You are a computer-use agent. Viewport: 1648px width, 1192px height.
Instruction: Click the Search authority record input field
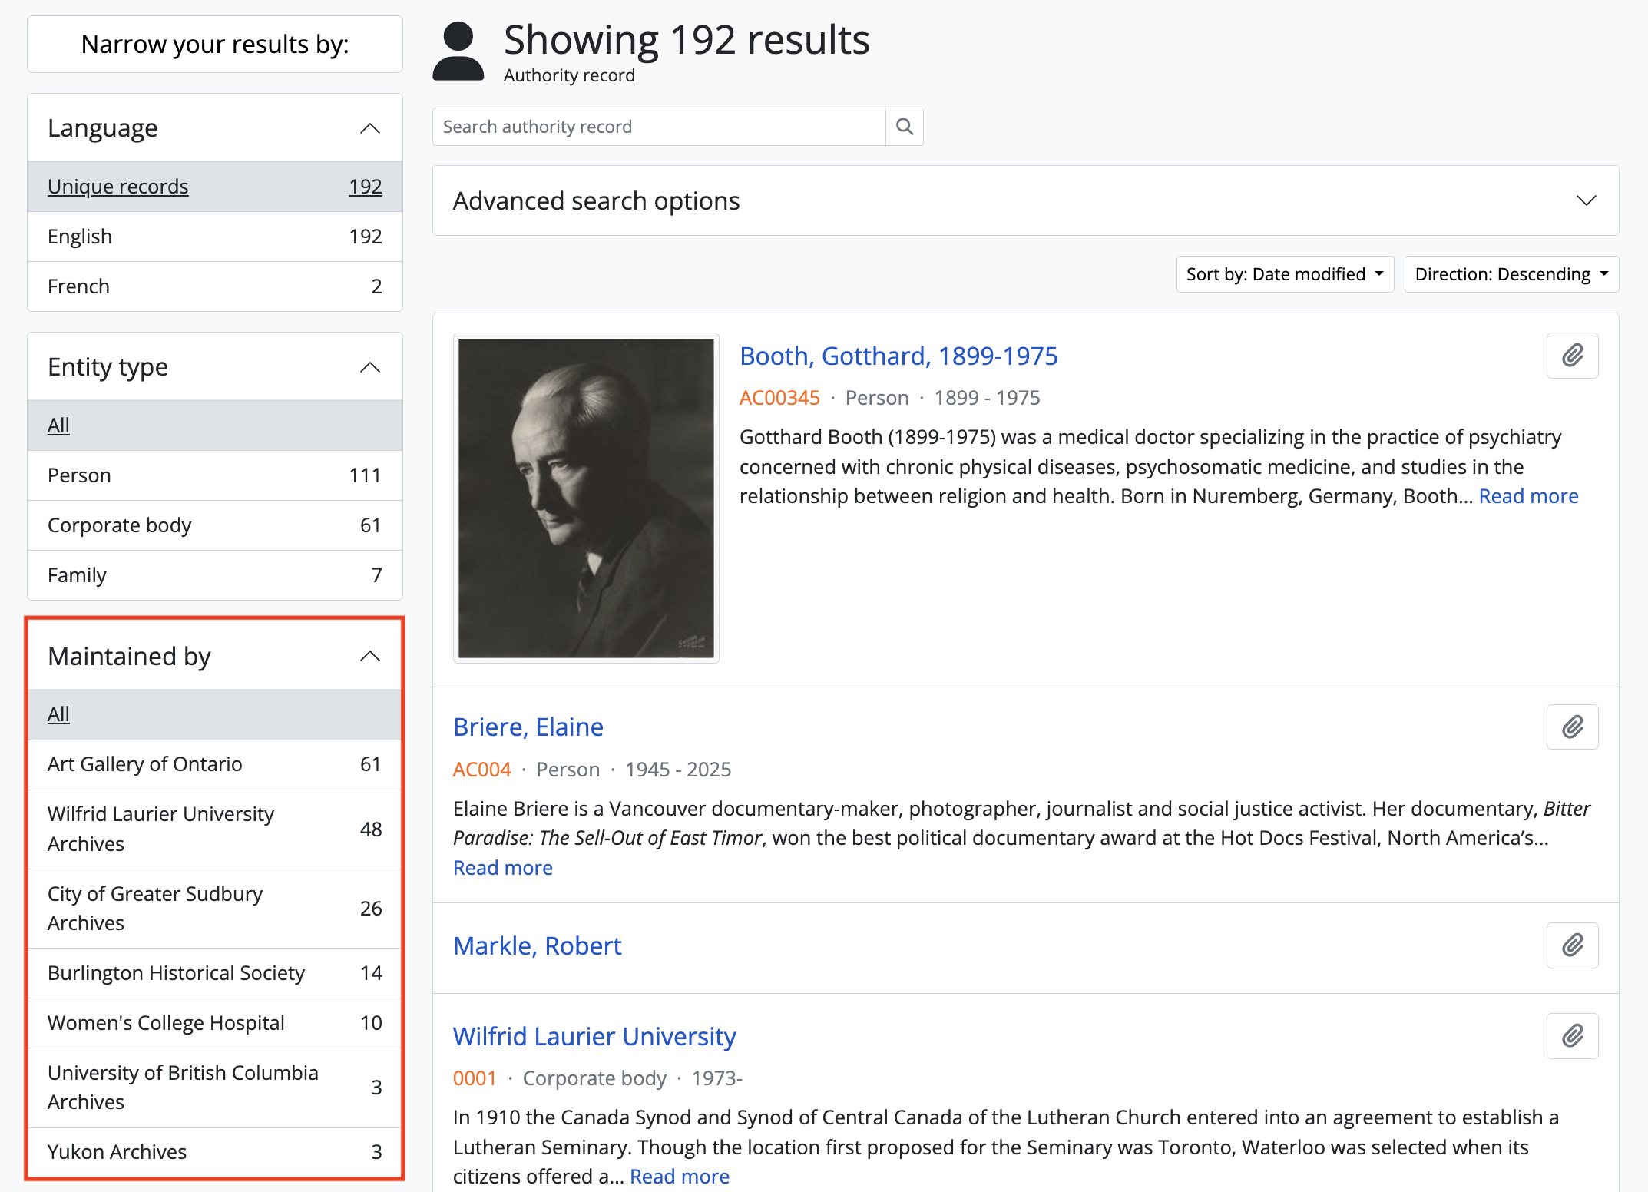(x=659, y=127)
